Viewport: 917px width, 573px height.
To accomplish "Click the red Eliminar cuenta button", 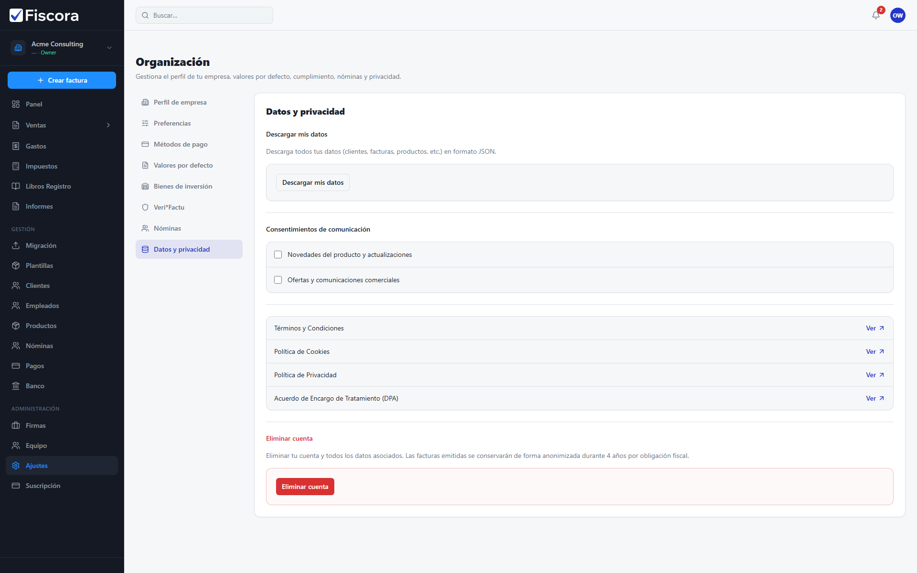I will tap(305, 487).
